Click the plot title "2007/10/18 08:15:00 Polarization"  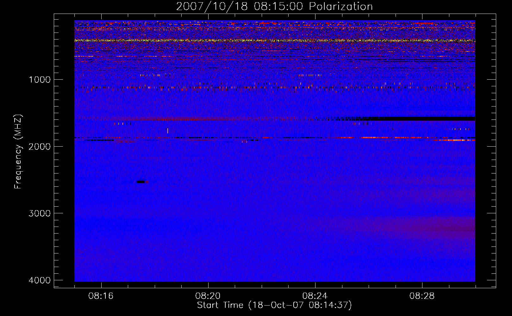274,7
